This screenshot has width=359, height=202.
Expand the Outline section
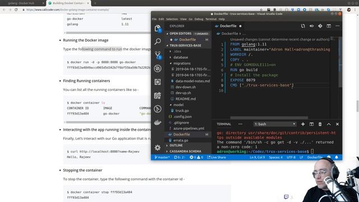[x=188, y=145]
